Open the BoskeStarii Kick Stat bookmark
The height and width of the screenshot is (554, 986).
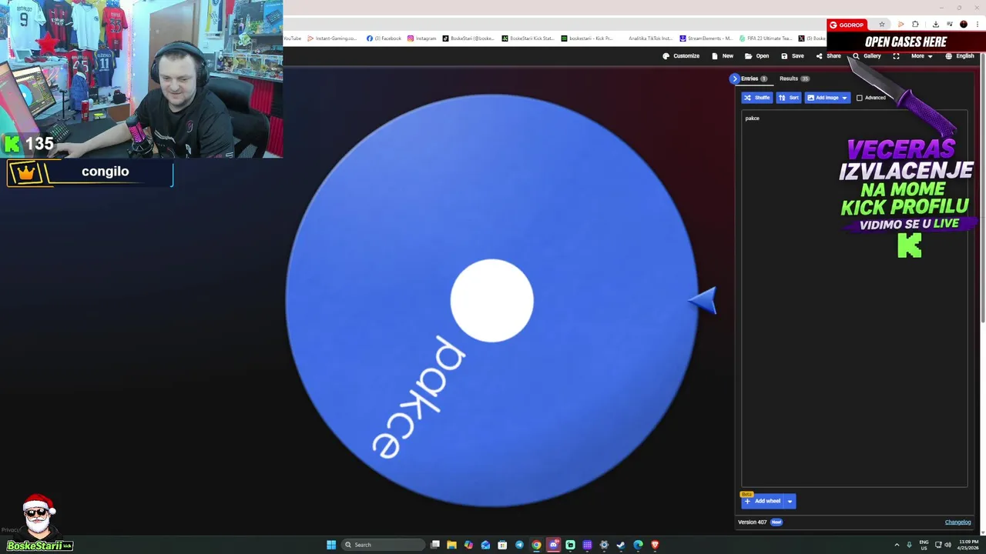[528, 38]
